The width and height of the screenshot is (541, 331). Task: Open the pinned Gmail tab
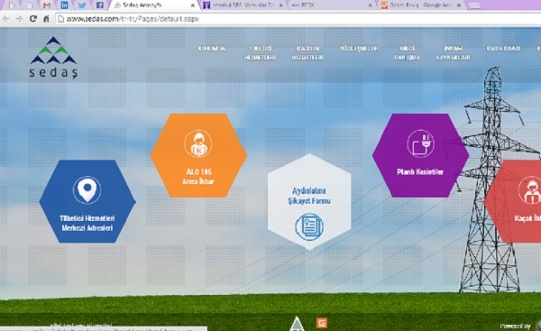pos(47,5)
